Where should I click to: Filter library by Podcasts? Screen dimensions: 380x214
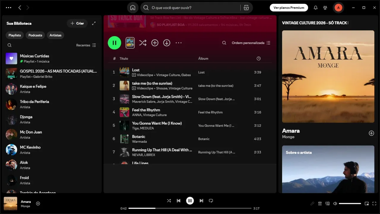(35, 35)
